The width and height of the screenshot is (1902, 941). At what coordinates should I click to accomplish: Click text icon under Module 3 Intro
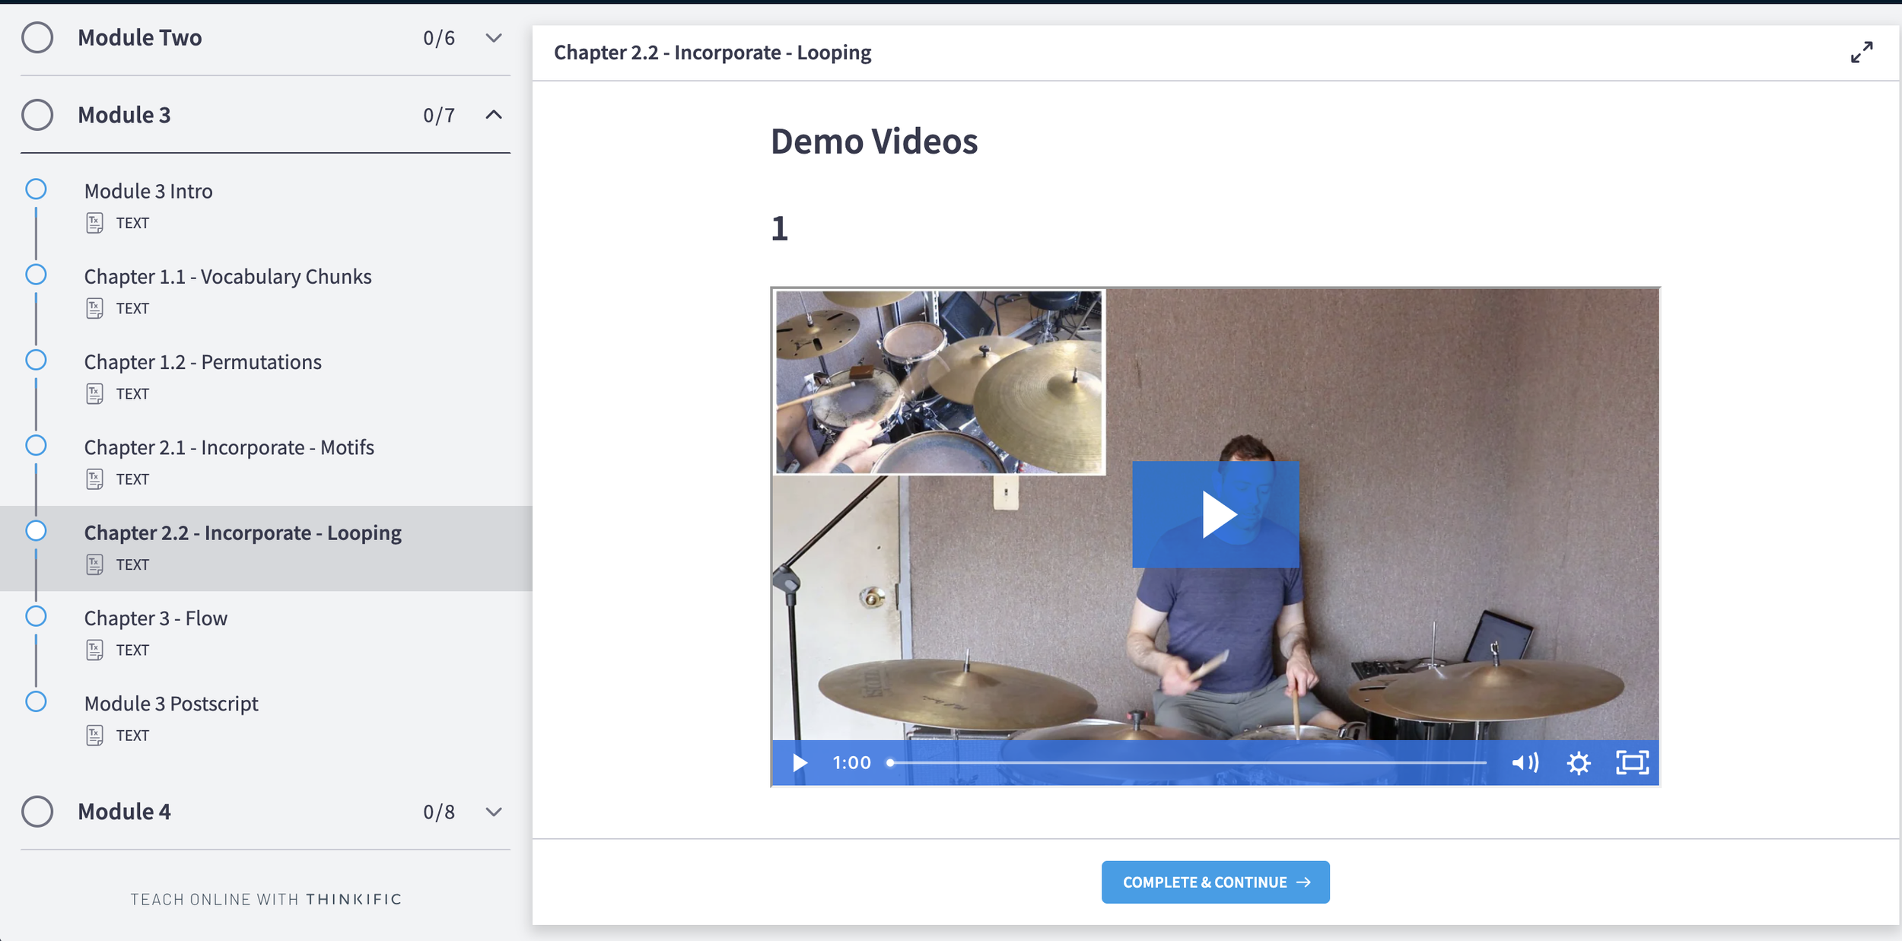click(94, 223)
